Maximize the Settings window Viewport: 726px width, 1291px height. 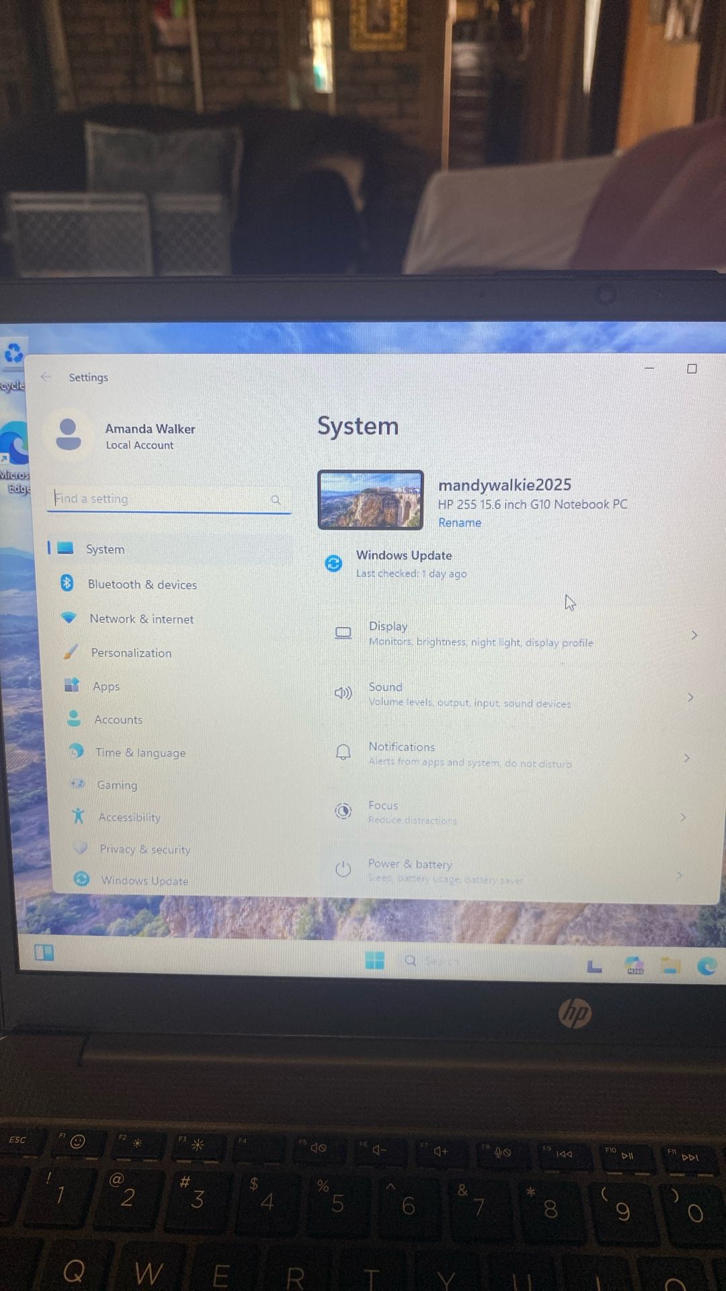(x=692, y=368)
